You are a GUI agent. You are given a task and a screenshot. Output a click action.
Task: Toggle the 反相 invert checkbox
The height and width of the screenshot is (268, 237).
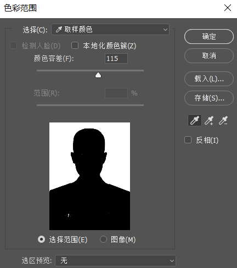tap(188, 140)
